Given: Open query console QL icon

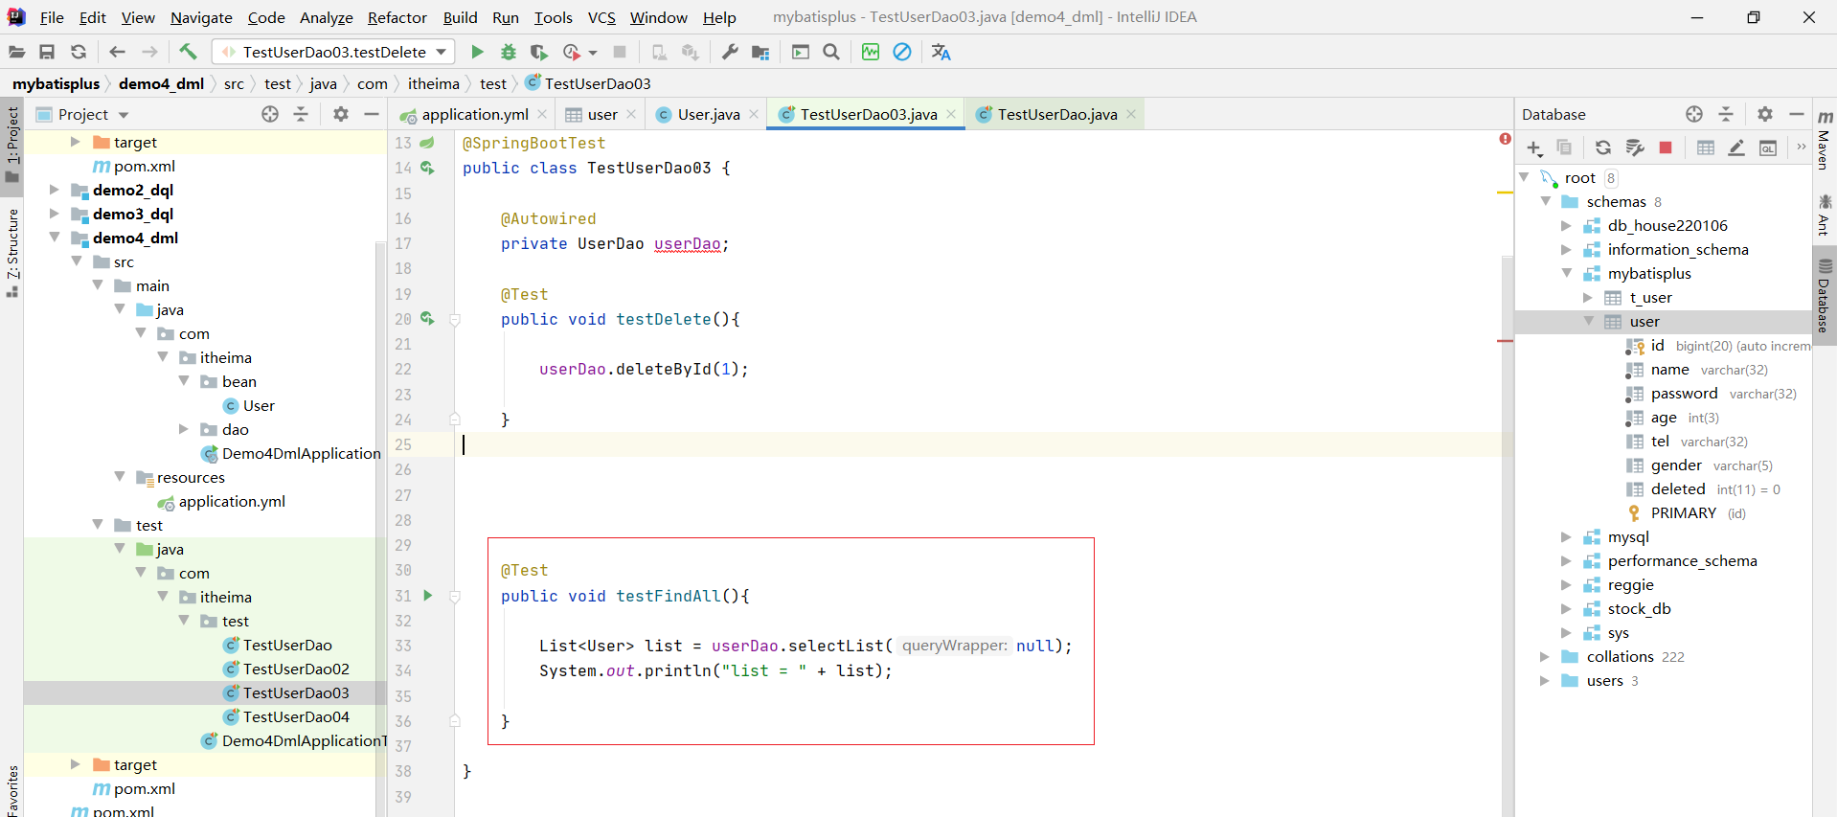Looking at the screenshot, I should (x=1768, y=148).
